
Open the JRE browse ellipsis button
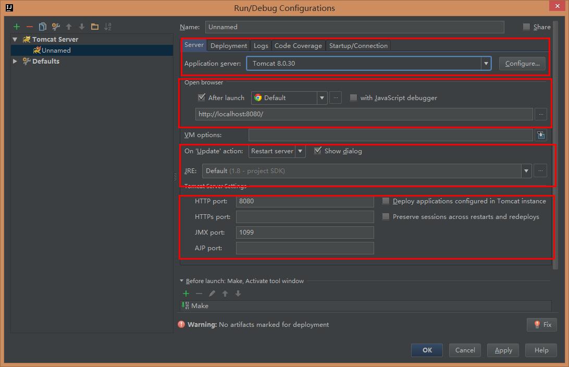pyautogui.click(x=540, y=170)
